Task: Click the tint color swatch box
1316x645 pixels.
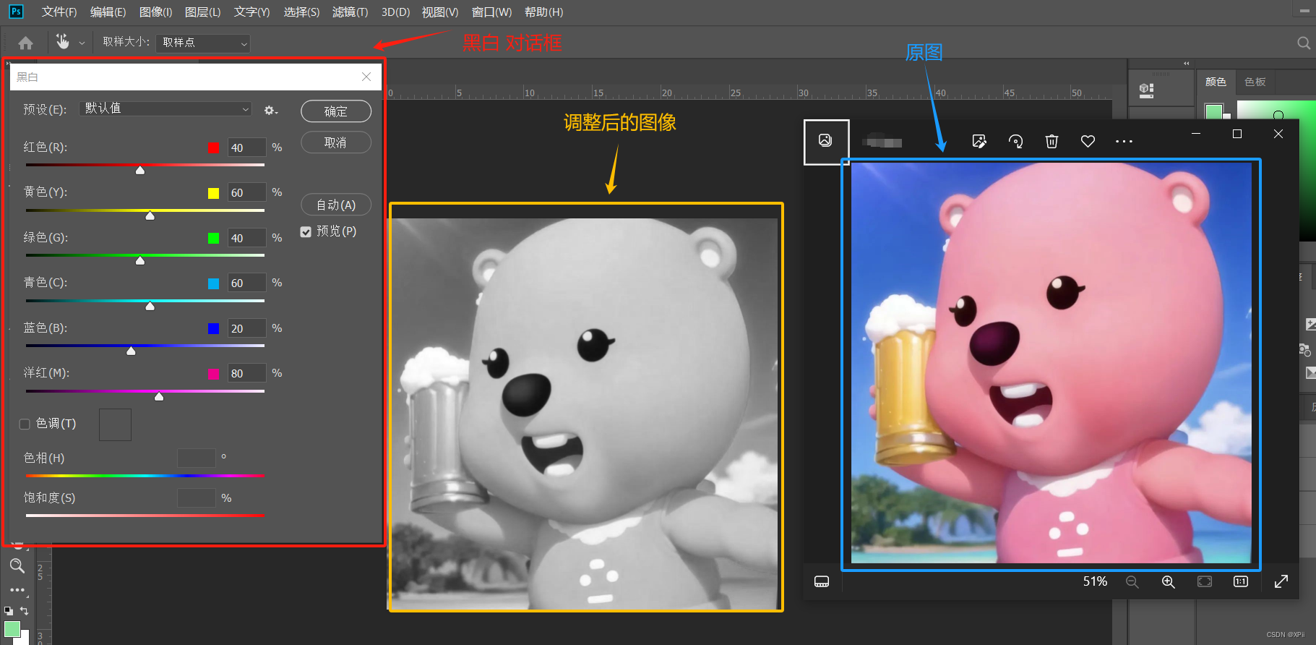Action: coord(115,424)
